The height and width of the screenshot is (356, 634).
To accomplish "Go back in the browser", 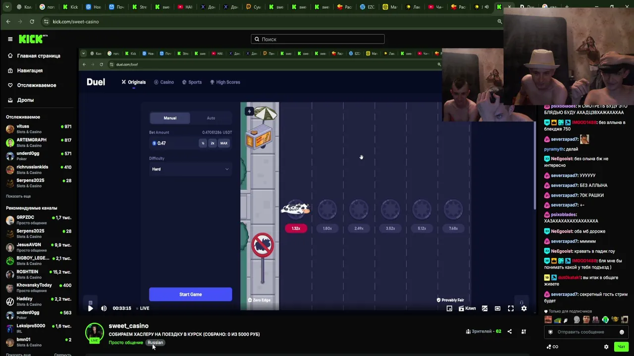I will tap(8, 22).
